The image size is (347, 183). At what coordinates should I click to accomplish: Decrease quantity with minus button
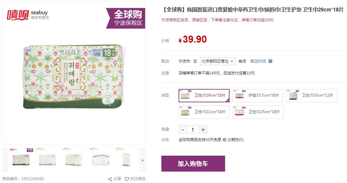tap(183, 129)
